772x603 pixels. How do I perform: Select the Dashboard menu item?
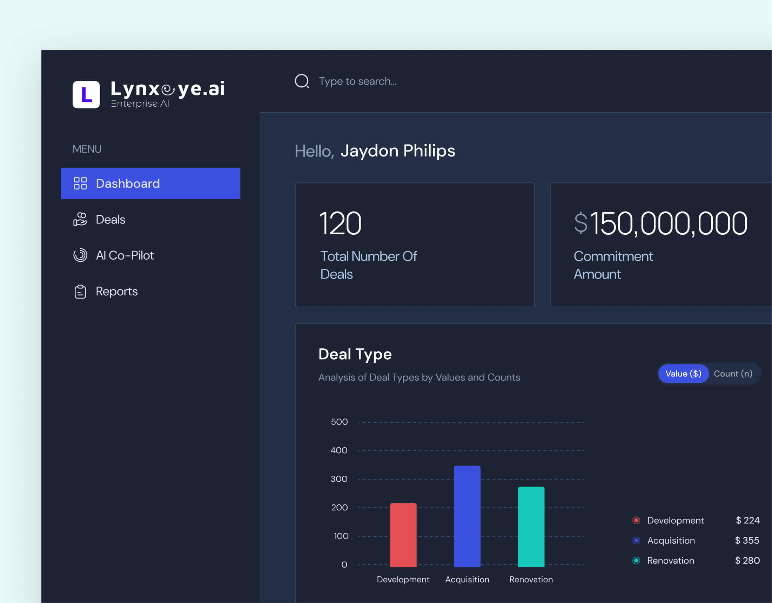[128, 183]
